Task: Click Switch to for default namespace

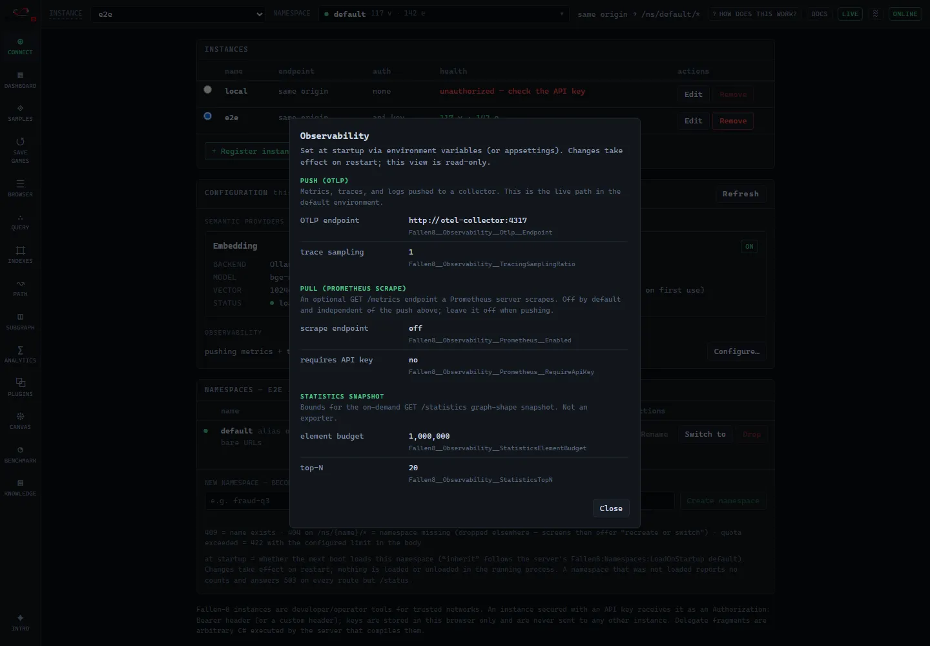Action: (x=705, y=434)
